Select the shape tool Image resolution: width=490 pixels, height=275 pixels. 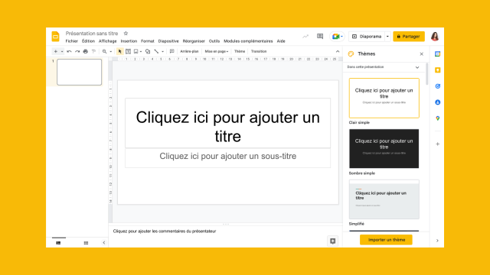click(x=148, y=51)
